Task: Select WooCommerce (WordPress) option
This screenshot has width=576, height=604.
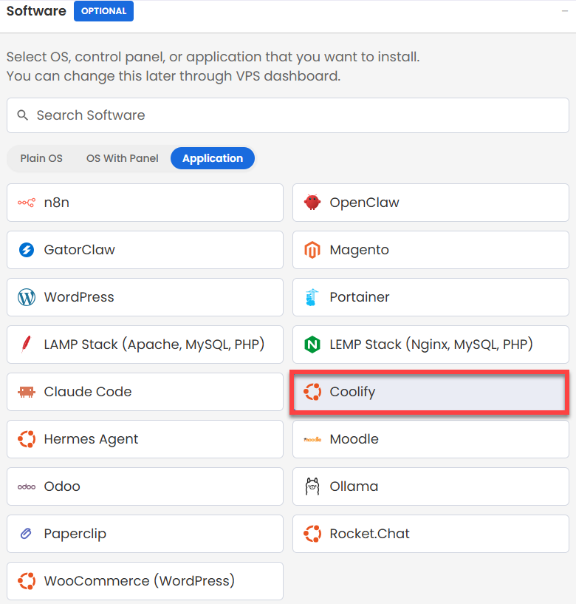Action: click(145, 581)
